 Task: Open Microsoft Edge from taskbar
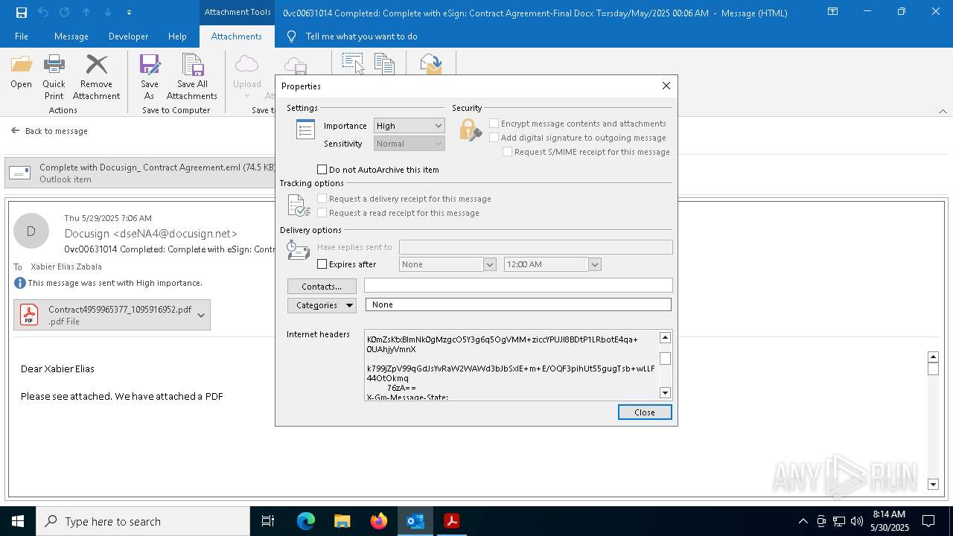coord(306,521)
